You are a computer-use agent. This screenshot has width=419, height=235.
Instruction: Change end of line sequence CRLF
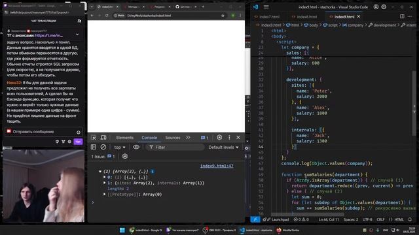tap(380, 219)
